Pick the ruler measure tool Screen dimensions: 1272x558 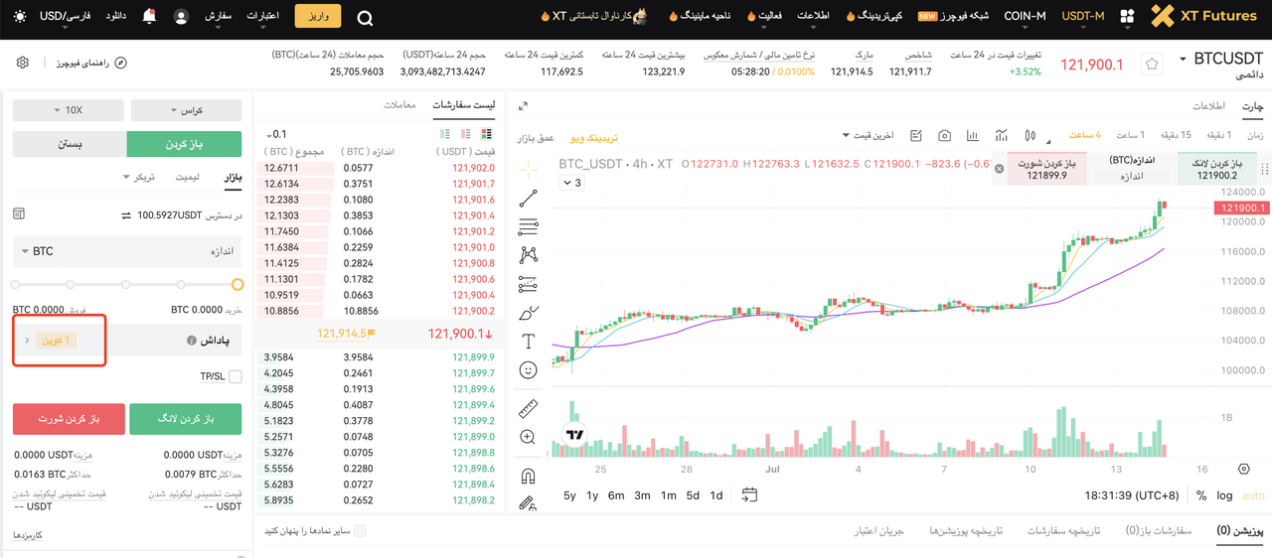[529, 408]
